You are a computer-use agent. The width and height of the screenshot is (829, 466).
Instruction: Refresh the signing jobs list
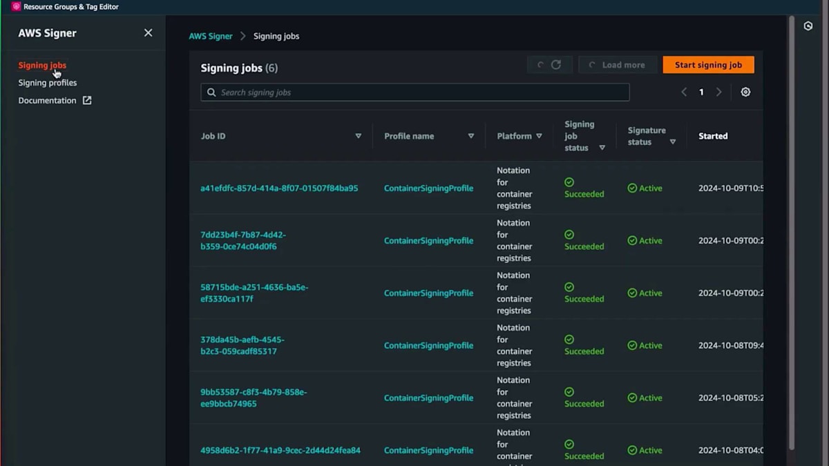[549, 65]
